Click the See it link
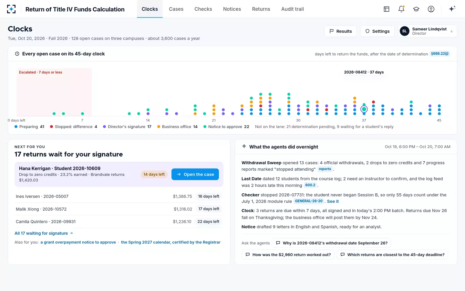 333,201
